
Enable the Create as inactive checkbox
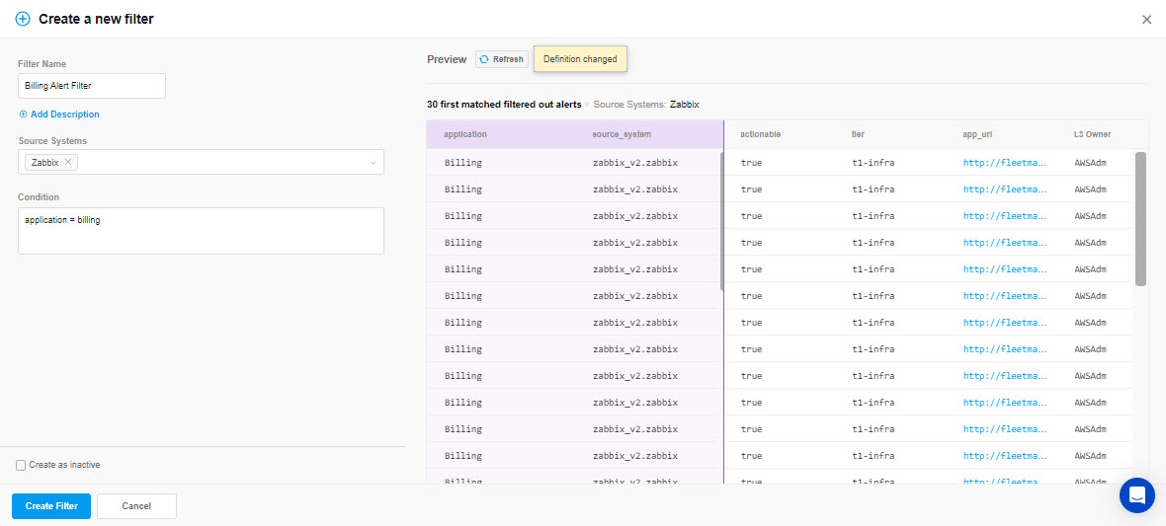click(21, 465)
